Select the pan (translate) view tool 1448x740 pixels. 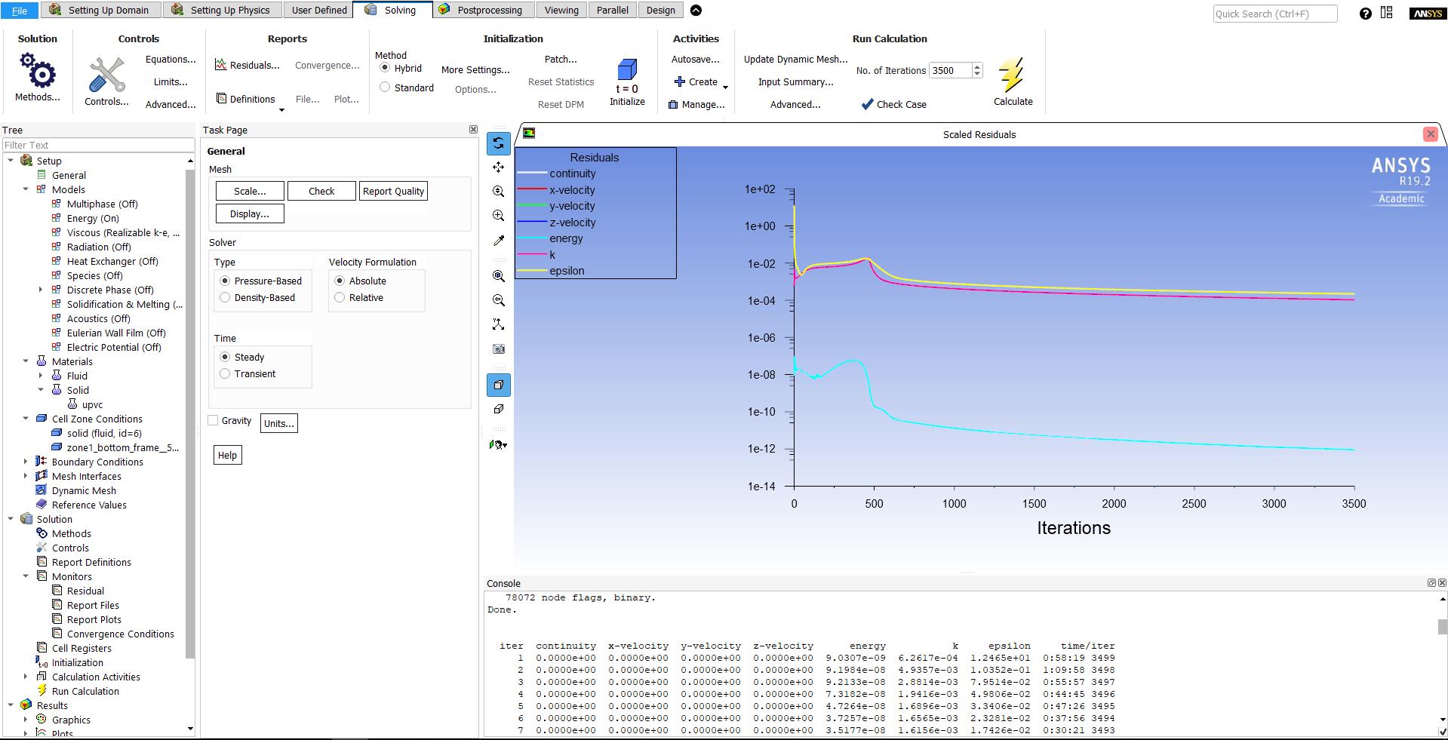tap(499, 167)
